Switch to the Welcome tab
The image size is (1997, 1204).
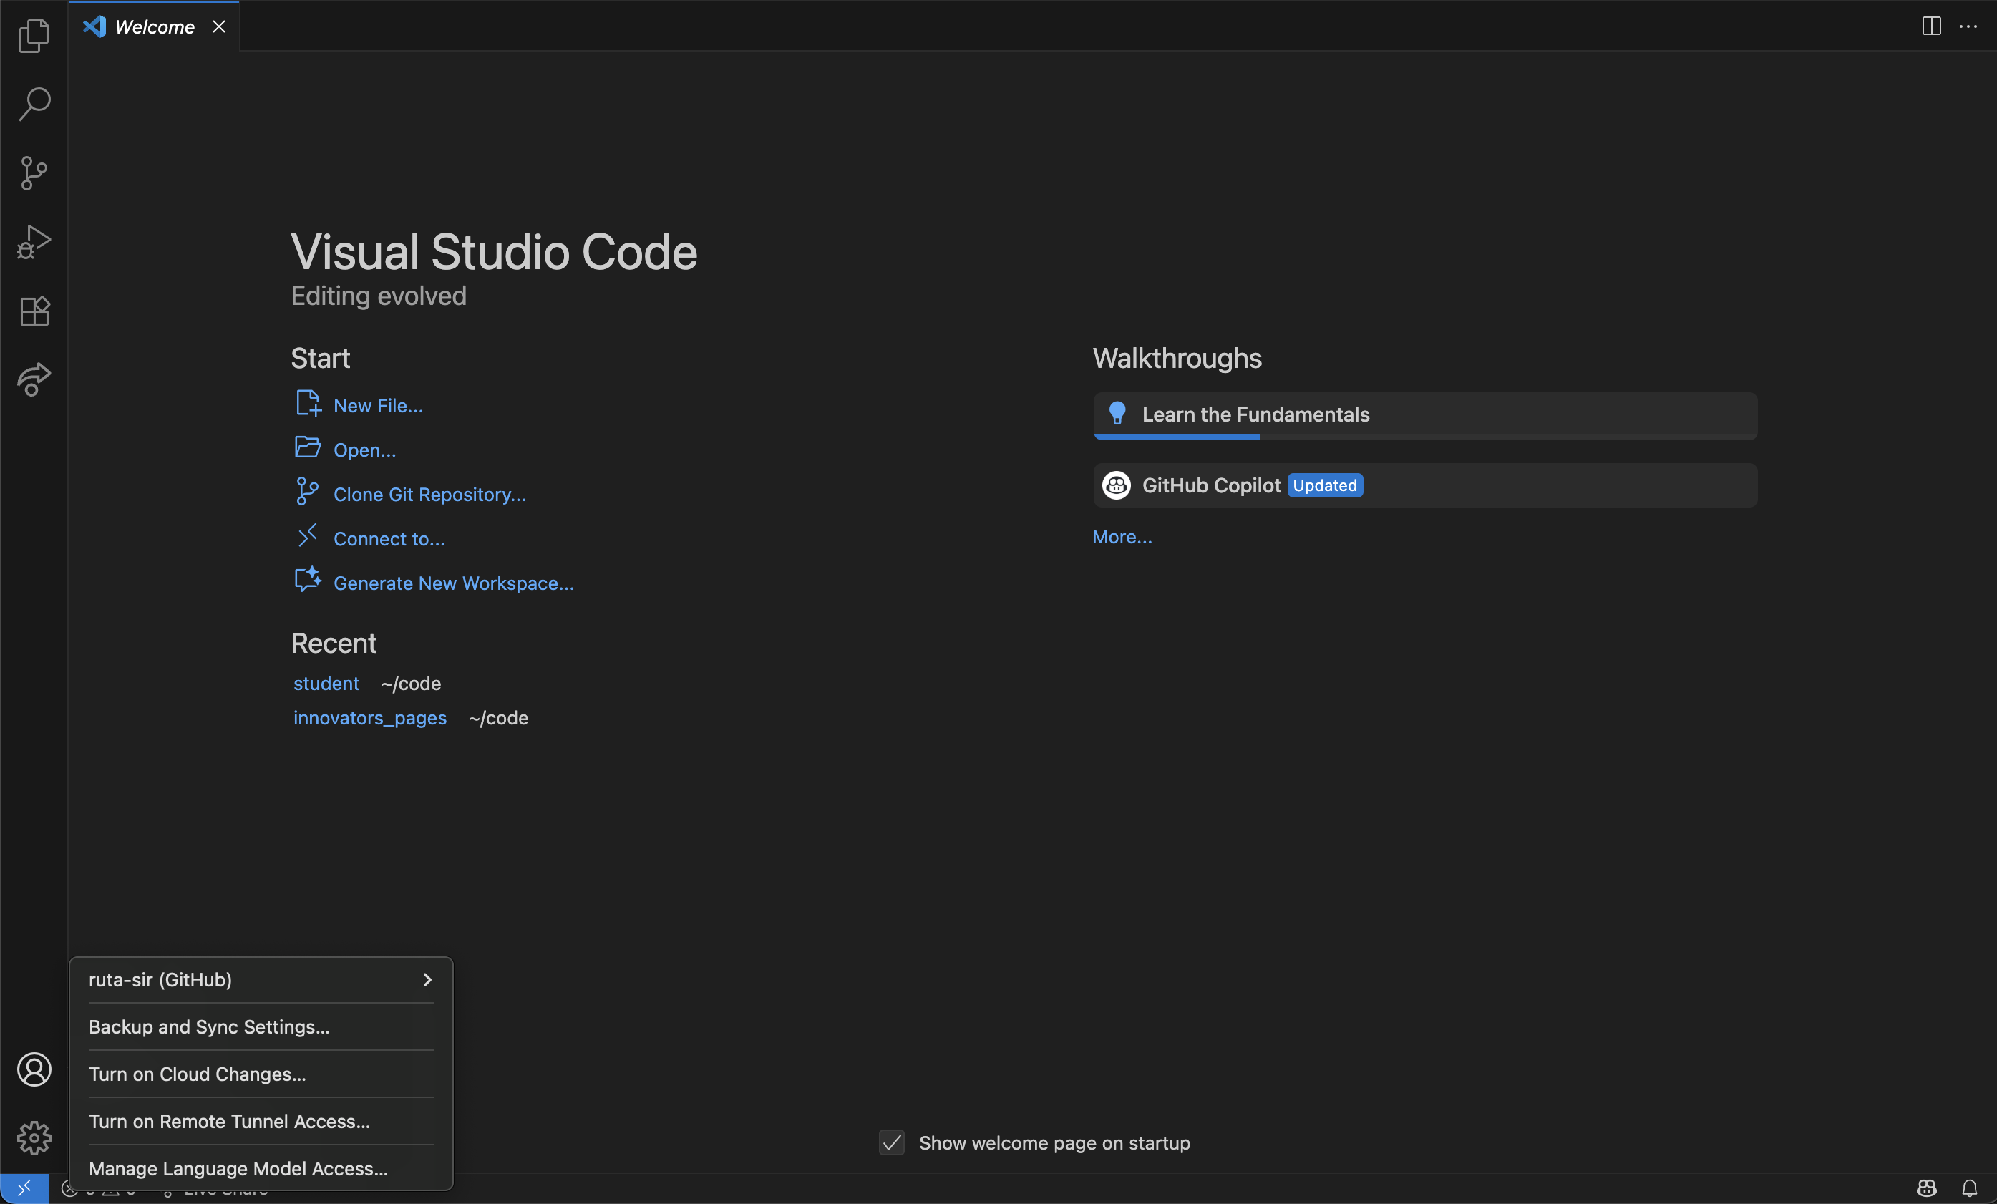tap(154, 26)
